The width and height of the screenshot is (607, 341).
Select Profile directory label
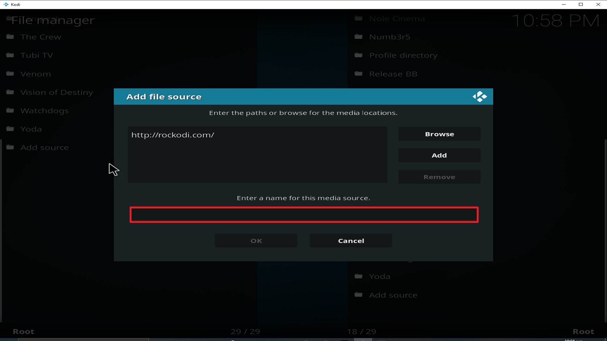point(403,55)
